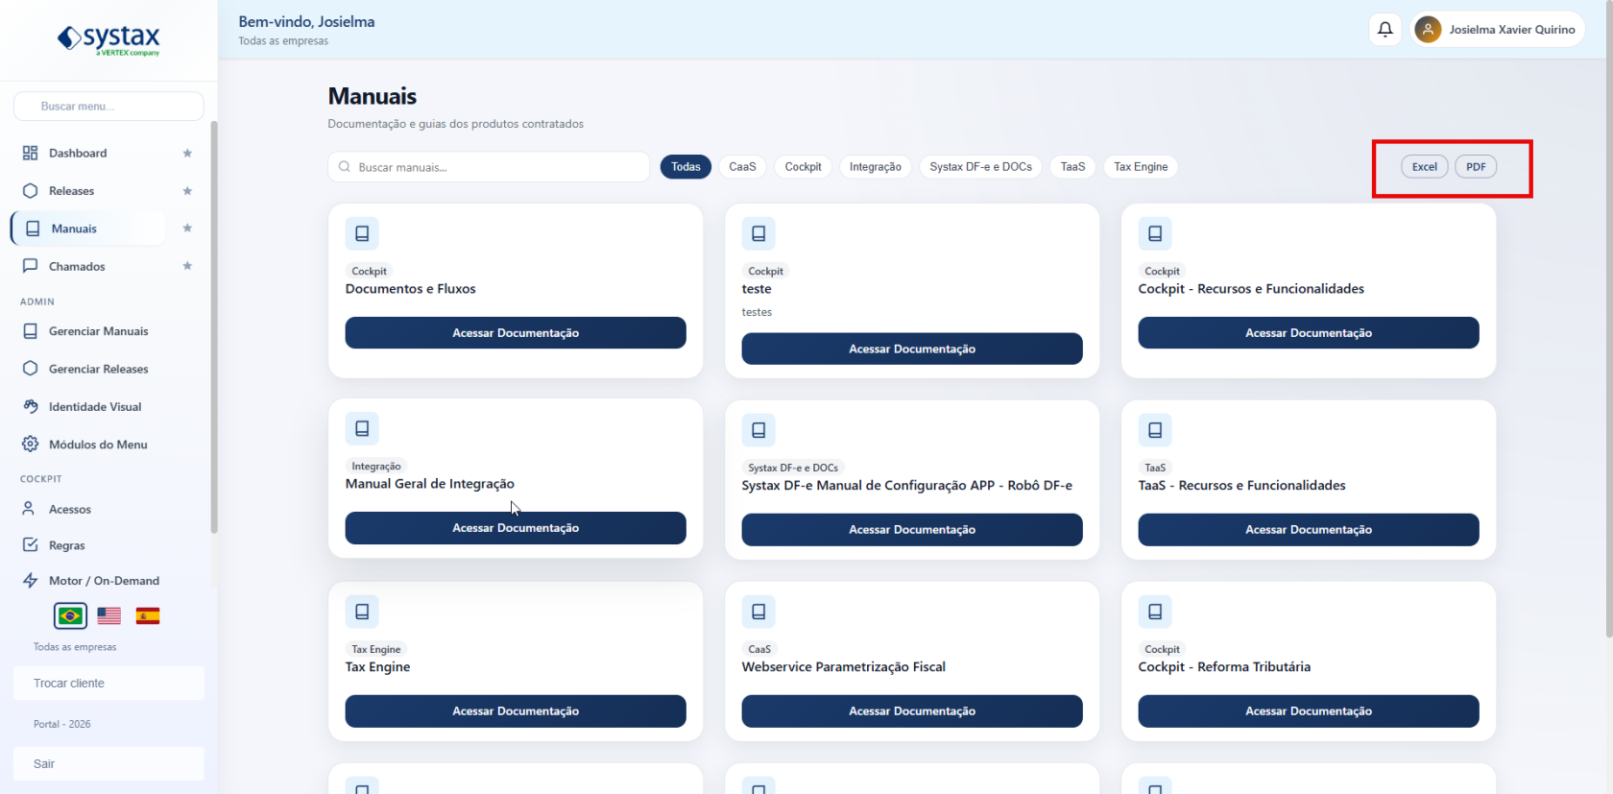Select the Todas filter chip

[x=686, y=167]
